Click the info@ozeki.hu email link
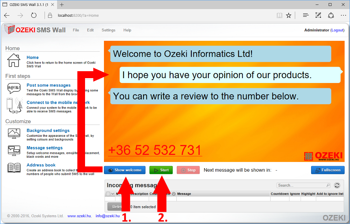The width and height of the screenshot is (350, 224). (107, 216)
